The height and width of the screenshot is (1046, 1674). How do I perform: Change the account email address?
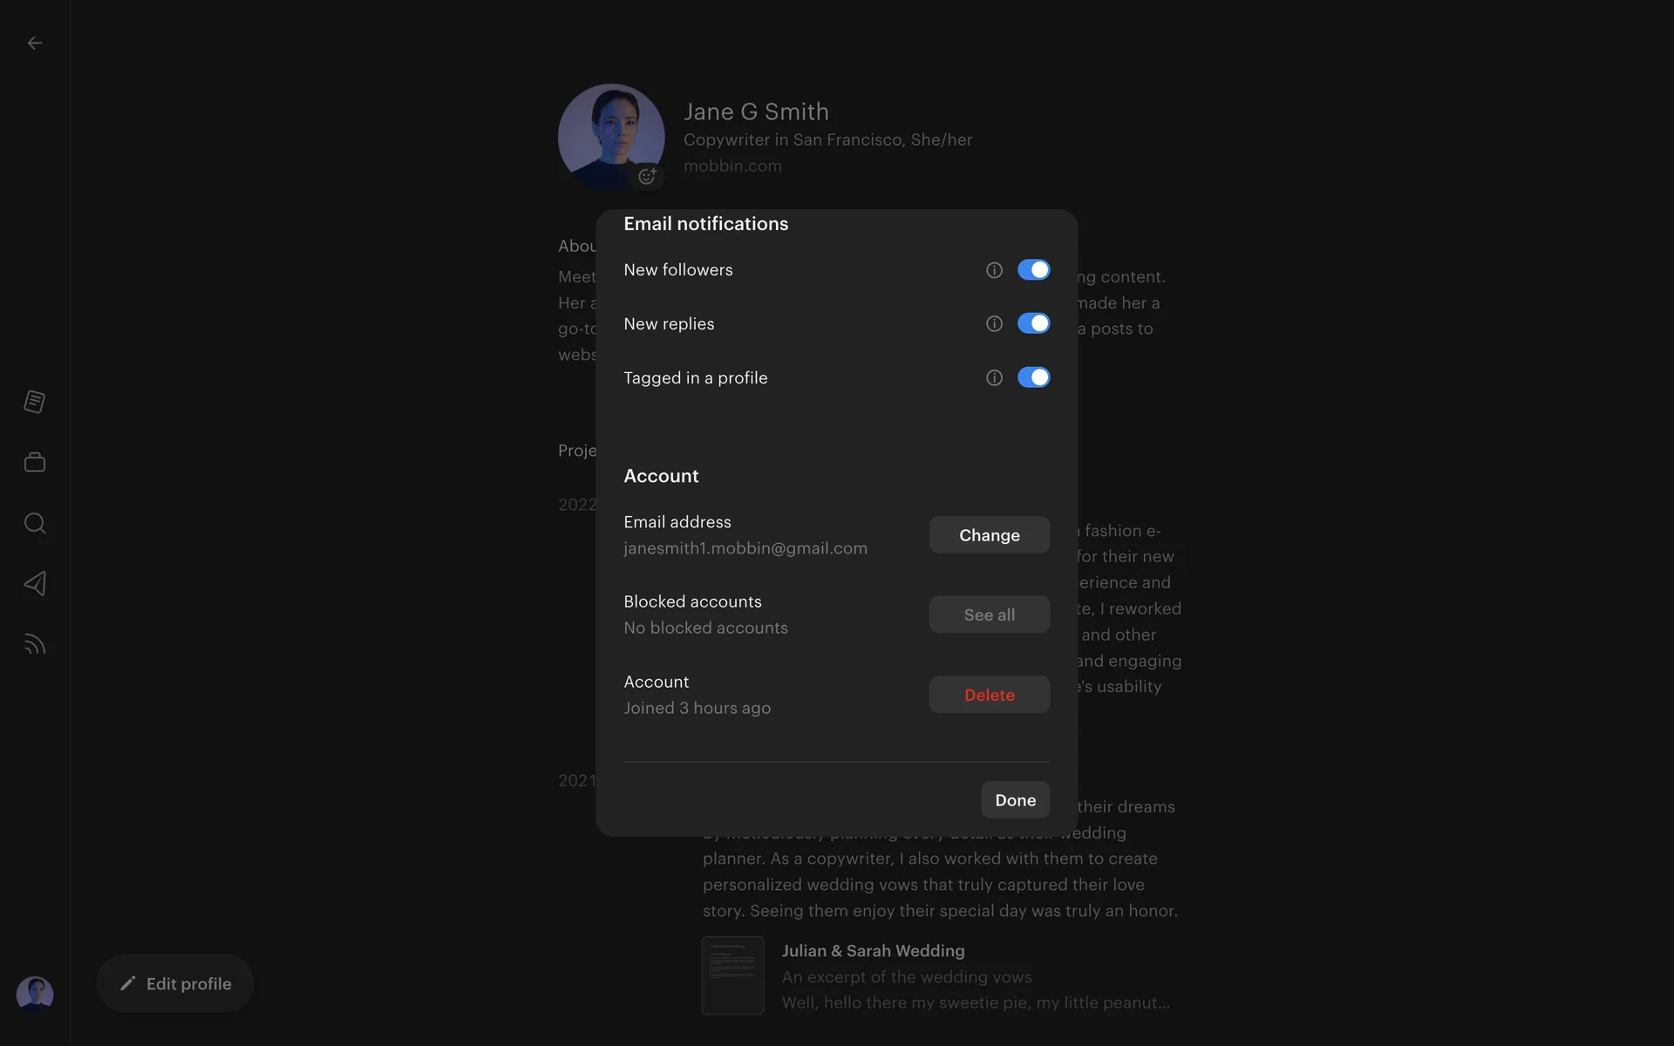pyautogui.click(x=989, y=535)
